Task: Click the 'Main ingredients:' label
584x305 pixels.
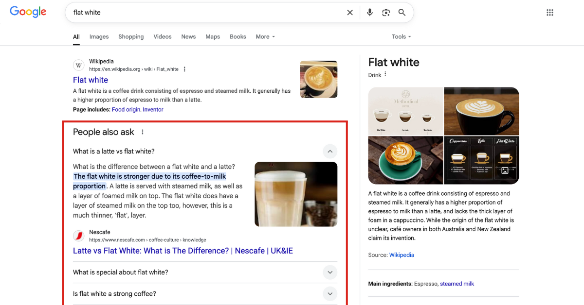Action: click(x=390, y=284)
